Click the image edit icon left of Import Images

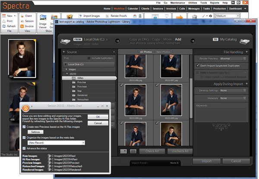coord(70,16)
